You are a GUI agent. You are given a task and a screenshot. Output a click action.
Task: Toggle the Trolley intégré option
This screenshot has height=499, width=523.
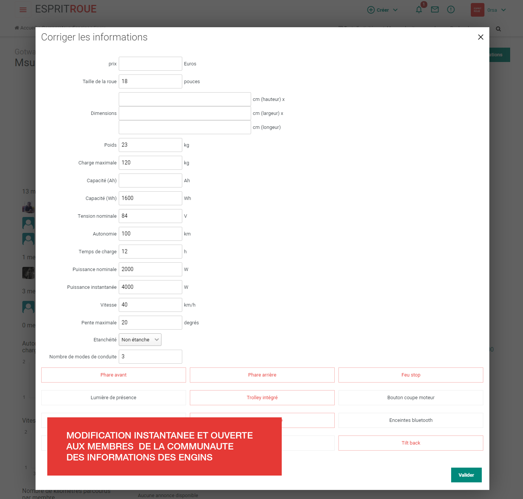(262, 398)
